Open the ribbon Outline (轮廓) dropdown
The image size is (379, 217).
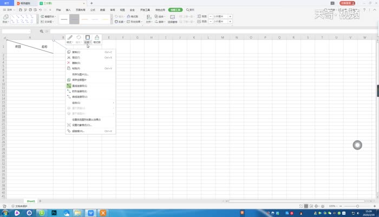120,22
